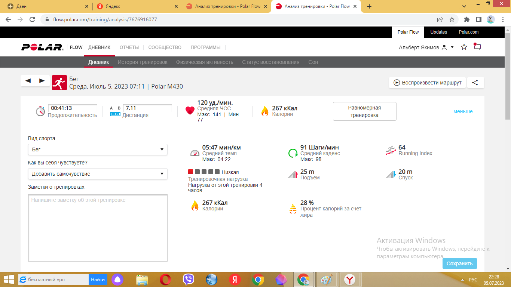Open favorites with the star icon by username
The height and width of the screenshot is (287, 511).
pos(464,47)
